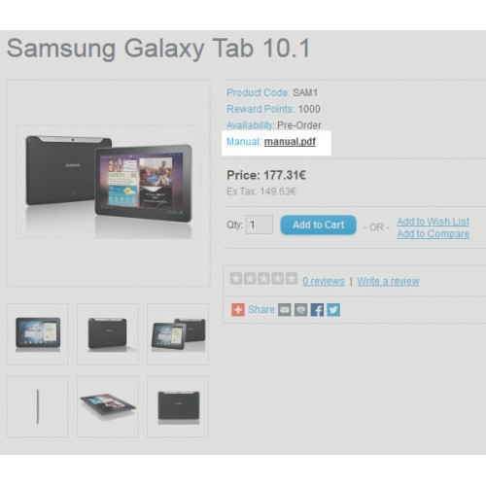Click the star rating icons

263,279
